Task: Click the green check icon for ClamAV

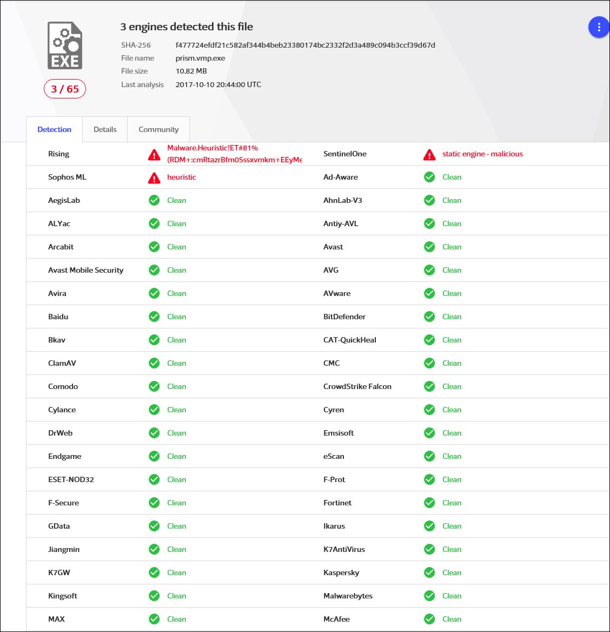Action: tap(154, 363)
